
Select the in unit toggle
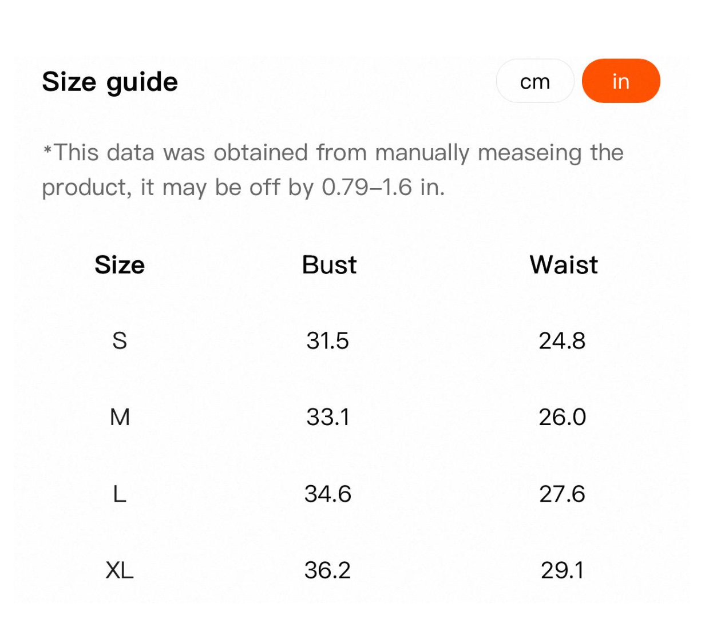621,81
